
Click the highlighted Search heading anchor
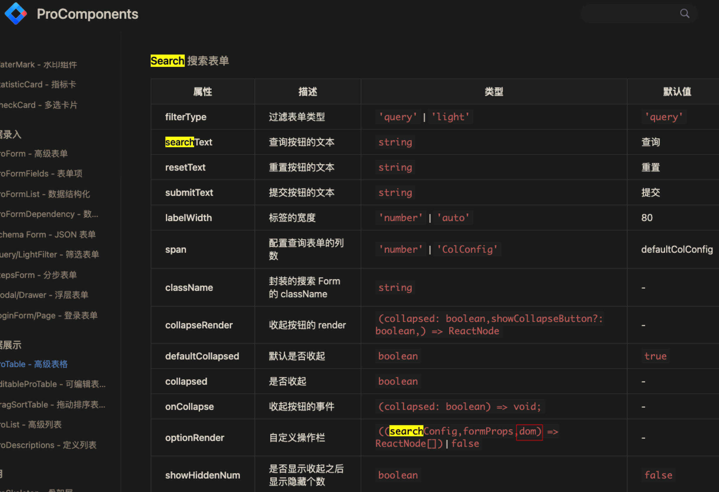coord(167,61)
